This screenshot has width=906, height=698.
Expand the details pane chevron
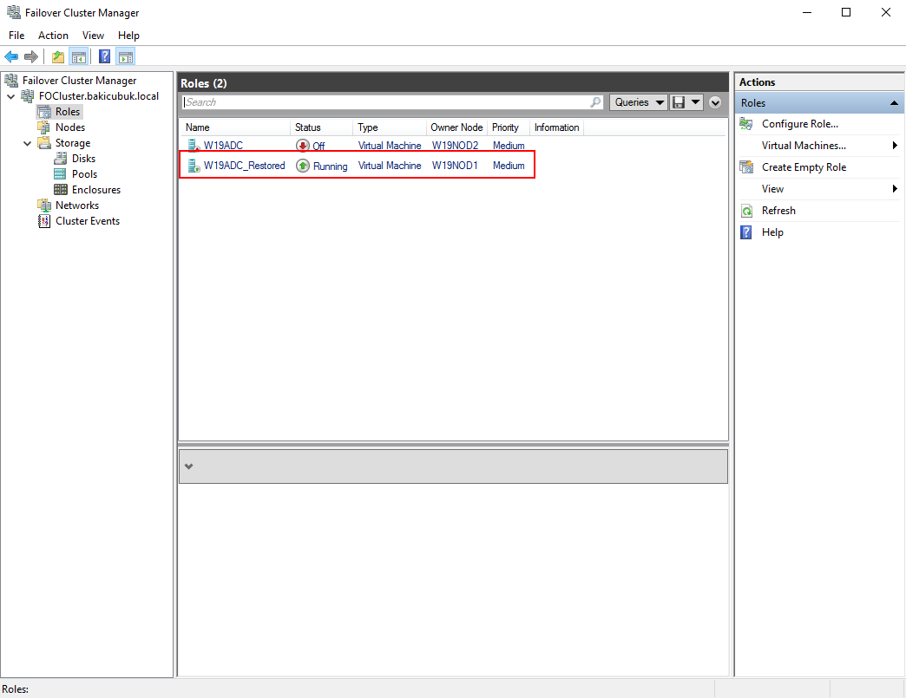(188, 466)
